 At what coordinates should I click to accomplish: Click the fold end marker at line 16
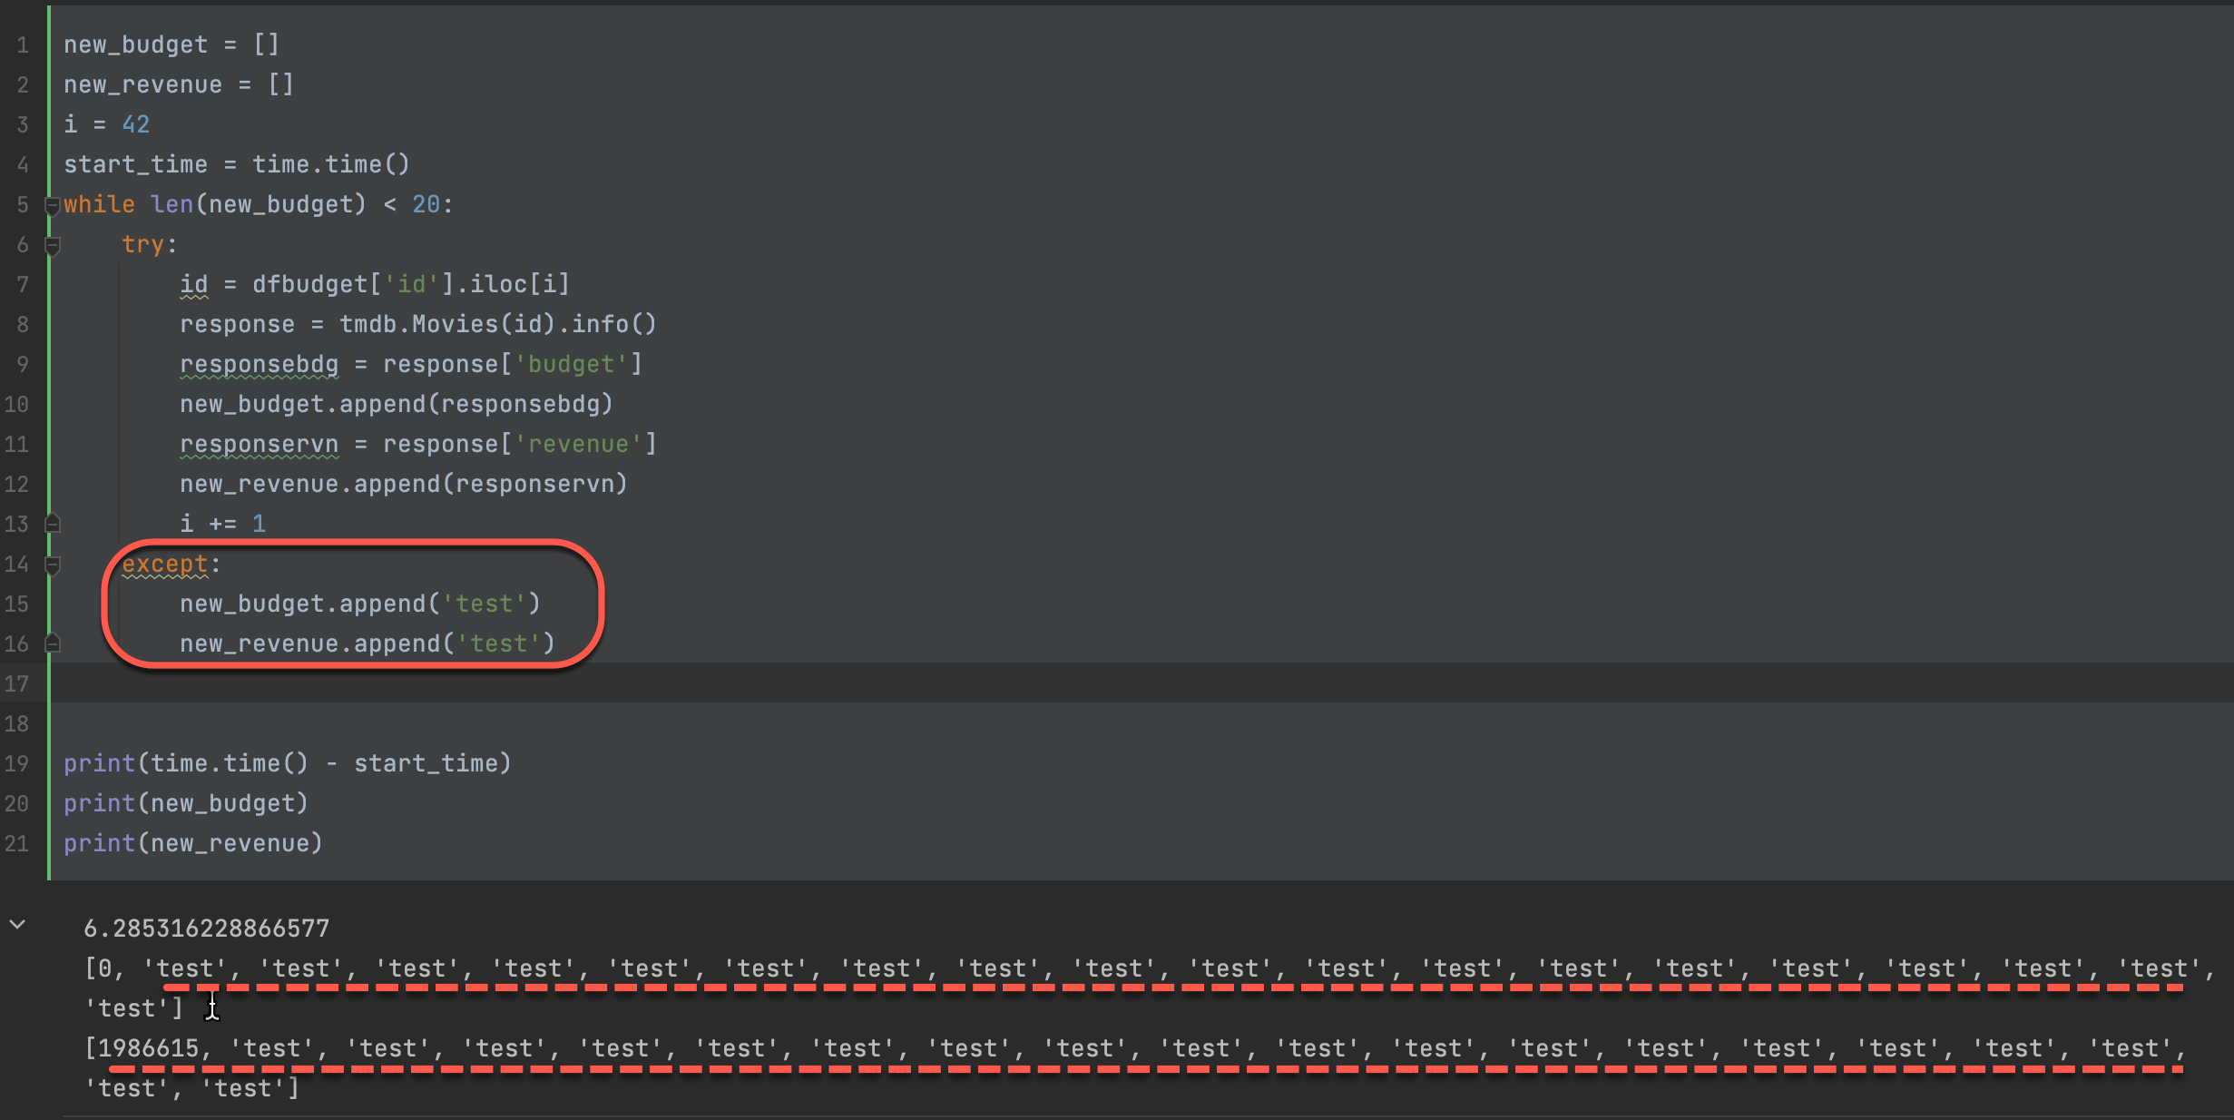[x=53, y=644]
